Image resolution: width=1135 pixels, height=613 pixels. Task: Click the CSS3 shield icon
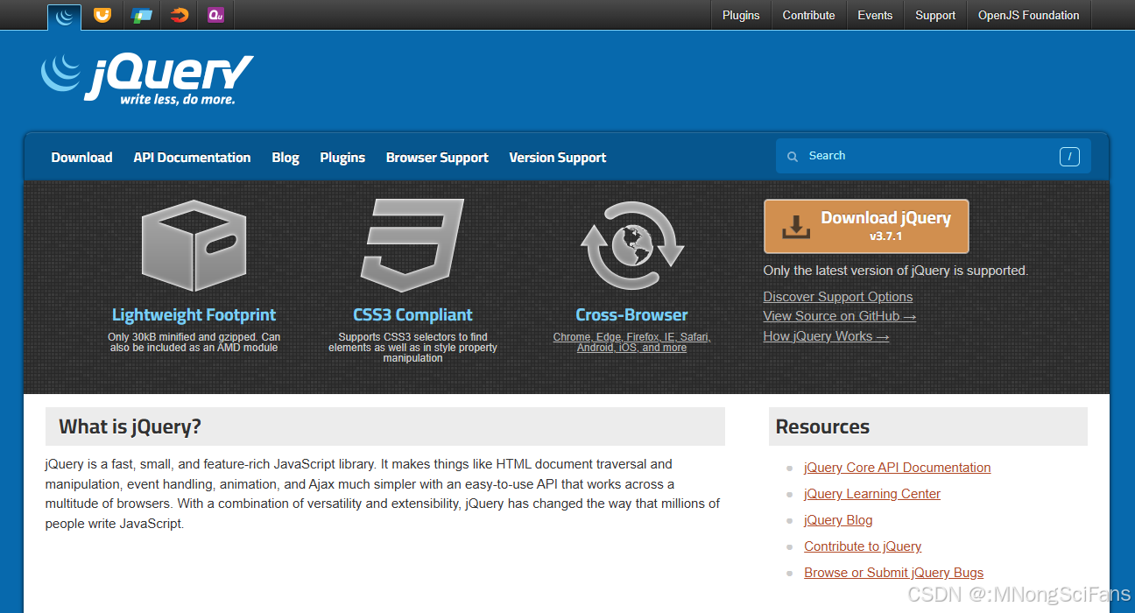[412, 245]
